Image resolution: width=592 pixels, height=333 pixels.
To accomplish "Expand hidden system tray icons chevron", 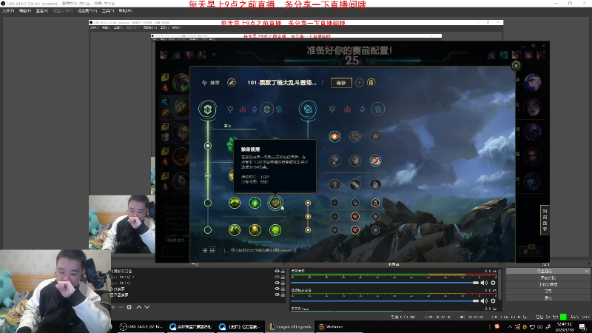I will [510, 327].
